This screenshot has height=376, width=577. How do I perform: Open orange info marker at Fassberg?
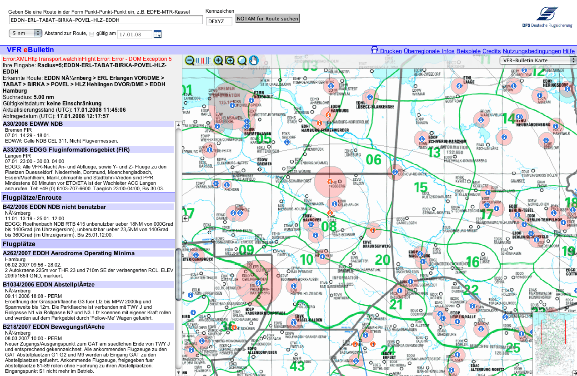coord(330,182)
